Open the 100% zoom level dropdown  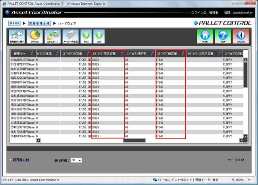tap(249, 180)
